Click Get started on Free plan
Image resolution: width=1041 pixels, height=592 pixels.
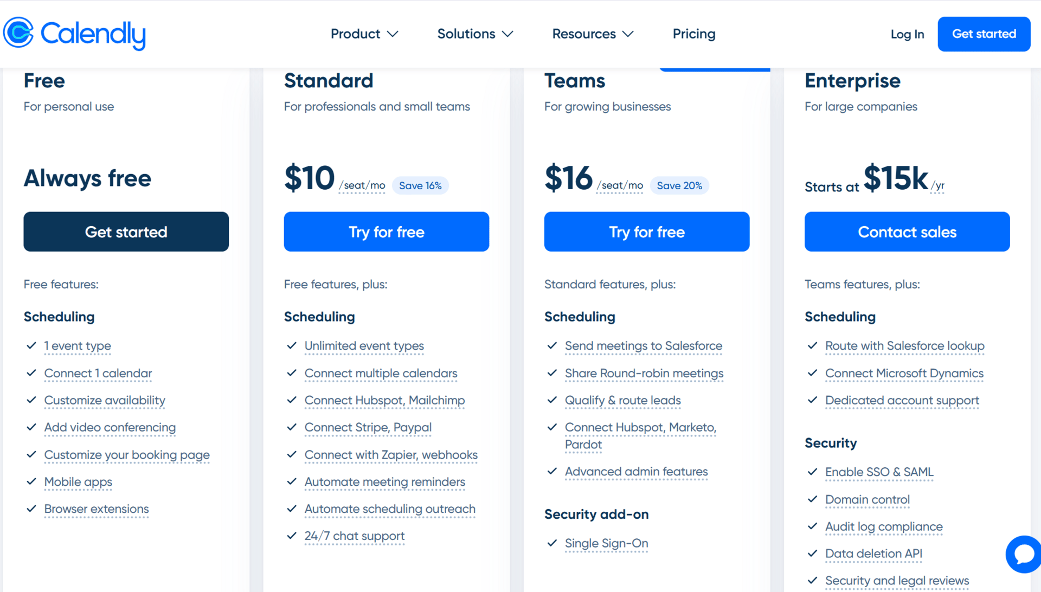(126, 231)
